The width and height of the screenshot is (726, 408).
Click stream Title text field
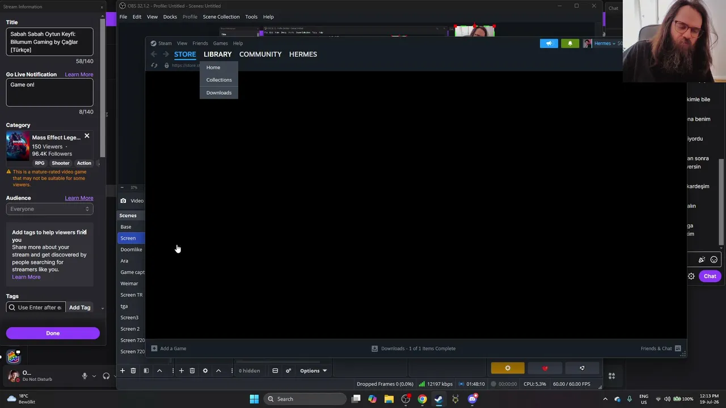[x=49, y=42]
